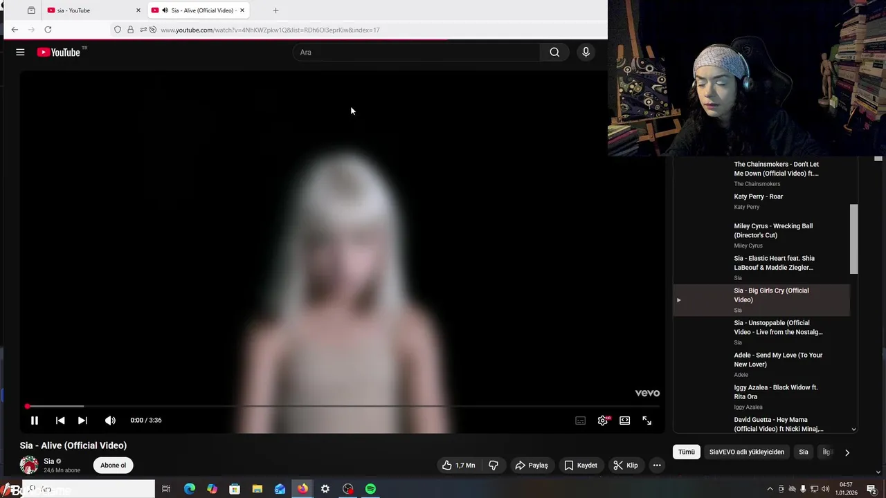This screenshot has width=886, height=498.
Task: Open Microsoft Store from taskbar
Action: point(235,489)
